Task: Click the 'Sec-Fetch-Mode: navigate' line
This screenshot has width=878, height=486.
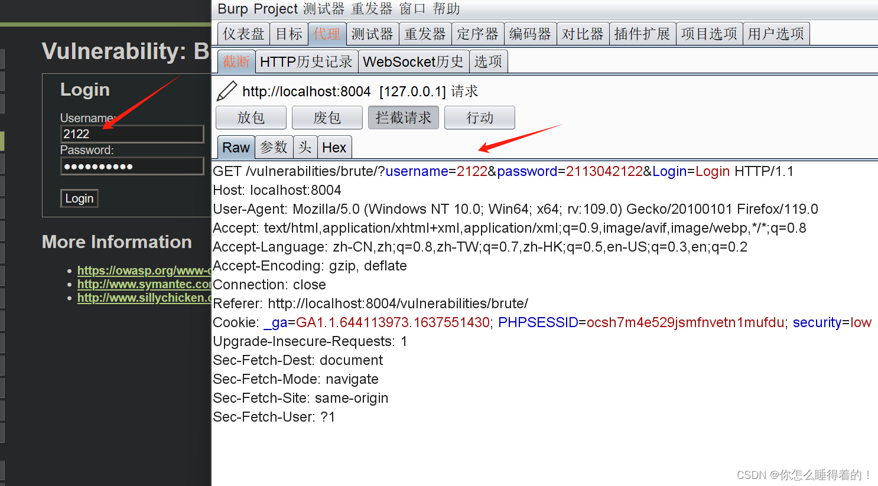Action: coord(295,379)
